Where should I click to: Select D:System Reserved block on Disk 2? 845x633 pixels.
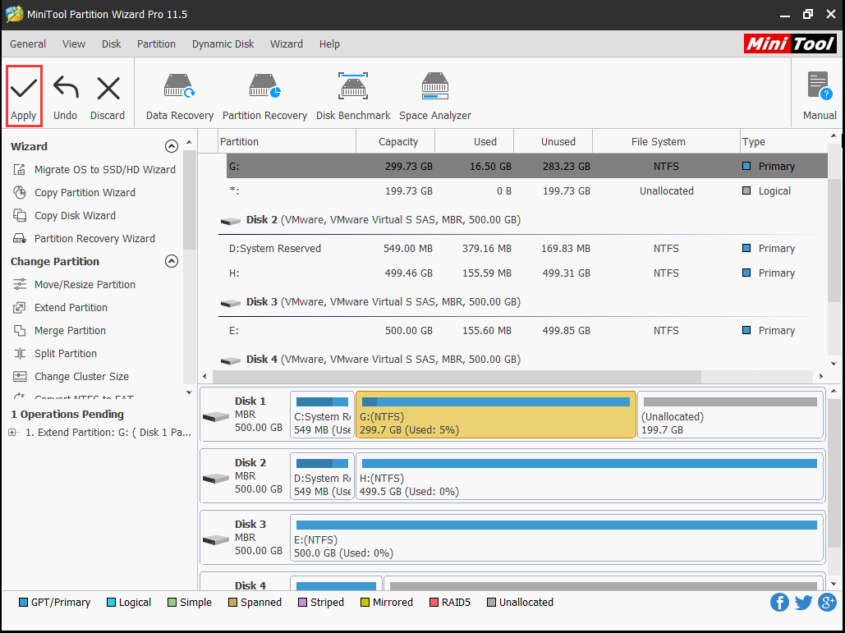coord(322,476)
